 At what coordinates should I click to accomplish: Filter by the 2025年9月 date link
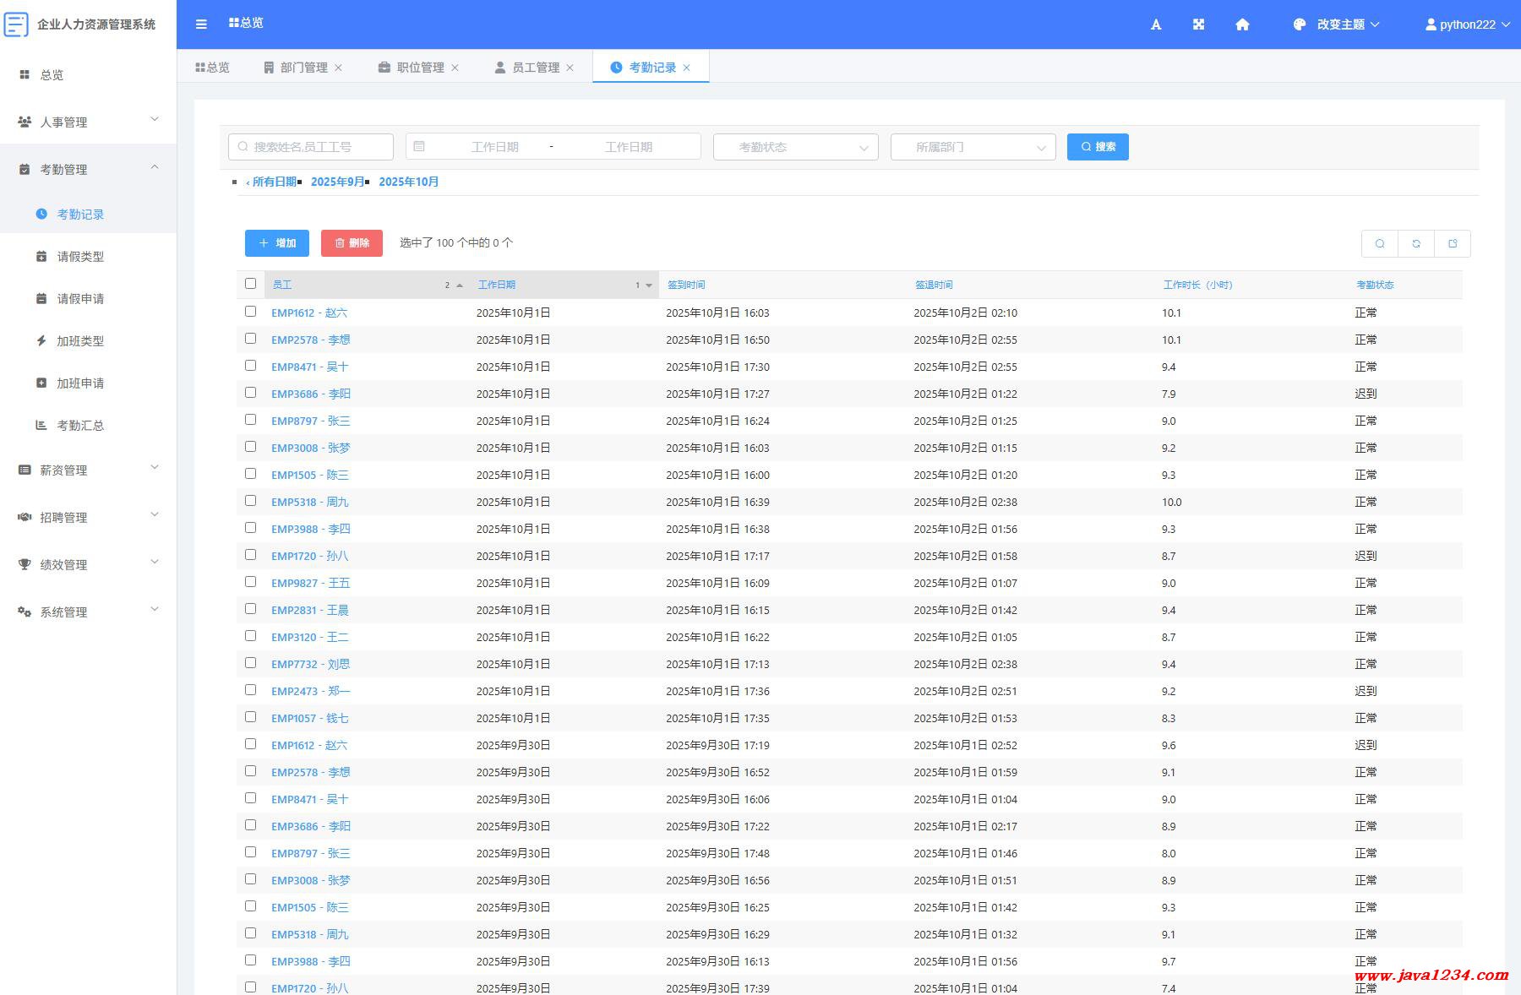point(338,182)
